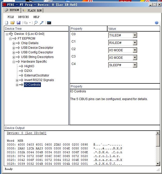Click the New template toolbar icon
The image size is (162, 174).
(x=7, y=23)
